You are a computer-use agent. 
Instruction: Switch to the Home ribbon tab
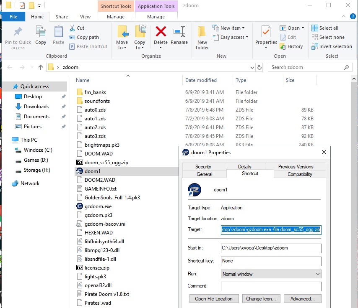37,17
